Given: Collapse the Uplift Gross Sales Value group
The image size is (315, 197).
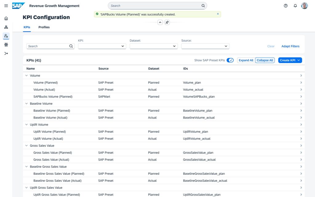Looking at the screenshot, I should point(26,187).
